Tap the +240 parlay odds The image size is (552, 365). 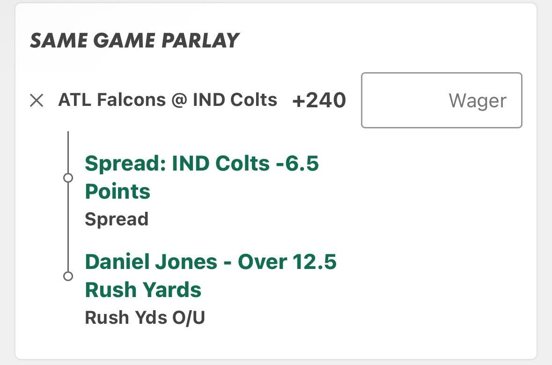[319, 100]
